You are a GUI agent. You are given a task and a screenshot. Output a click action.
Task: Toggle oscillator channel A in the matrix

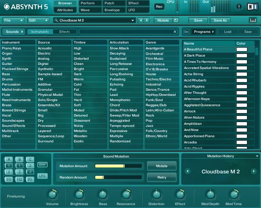(x=9, y=159)
